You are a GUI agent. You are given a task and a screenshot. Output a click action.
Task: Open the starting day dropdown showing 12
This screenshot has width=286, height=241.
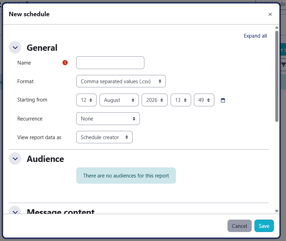click(x=86, y=100)
